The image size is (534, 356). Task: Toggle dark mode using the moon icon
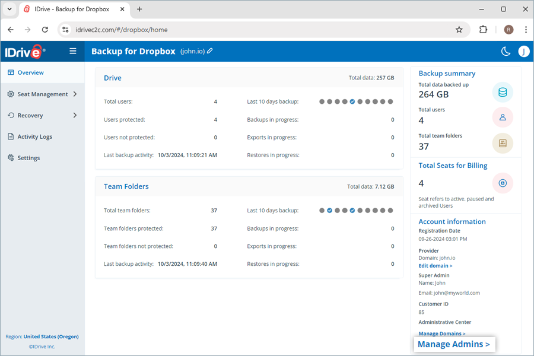click(x=506, y=51)
